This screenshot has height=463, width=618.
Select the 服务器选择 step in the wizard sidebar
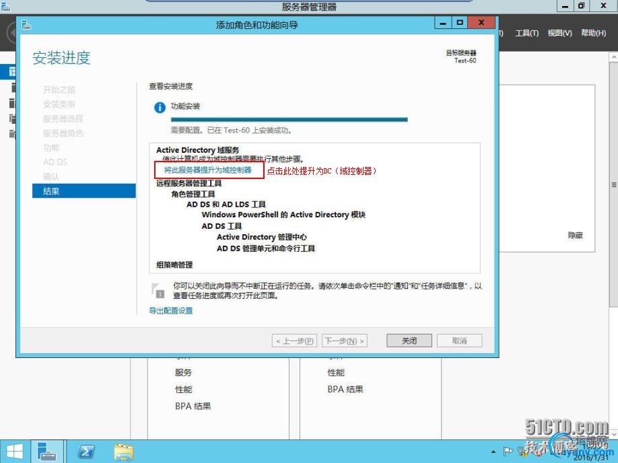(63, 118)
